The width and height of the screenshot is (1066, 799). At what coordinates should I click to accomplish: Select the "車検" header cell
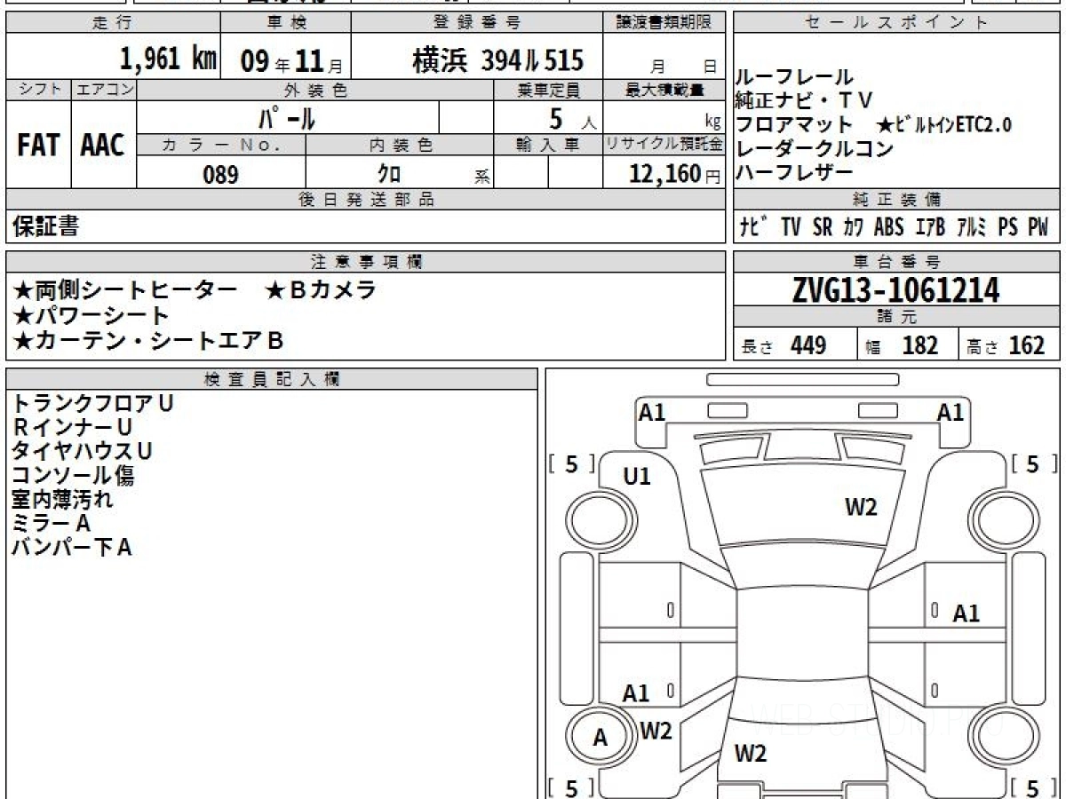[285, 23]
